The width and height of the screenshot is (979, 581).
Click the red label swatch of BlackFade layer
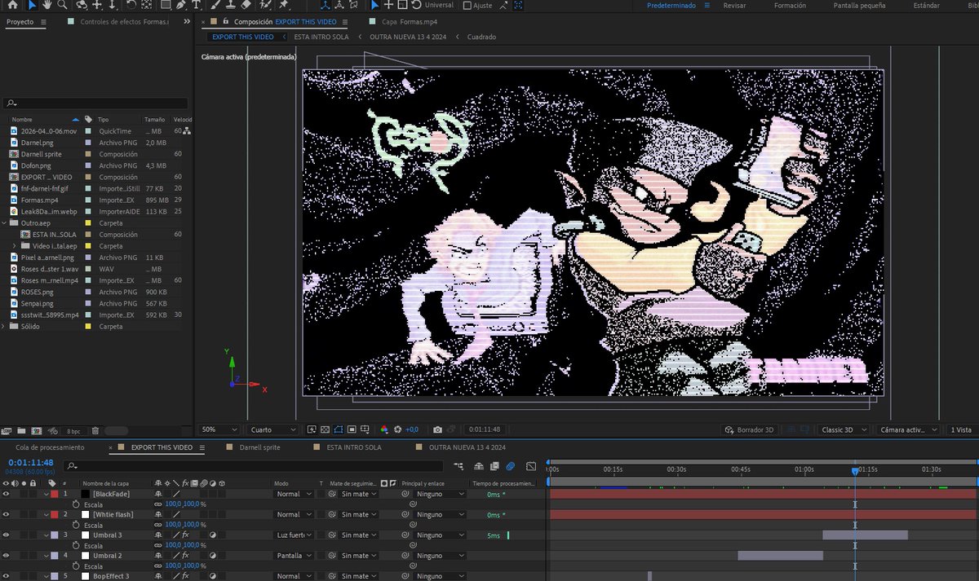[x=55, y=494]
